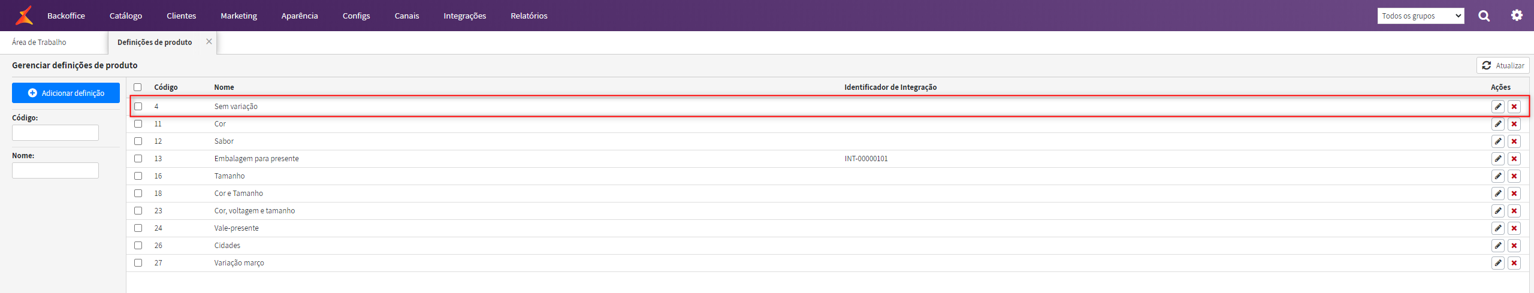Image resolution: width=1534 pixels, height=293 pixels.
Task: Open the Backoffice menu
Action: [x=66, y=16]
